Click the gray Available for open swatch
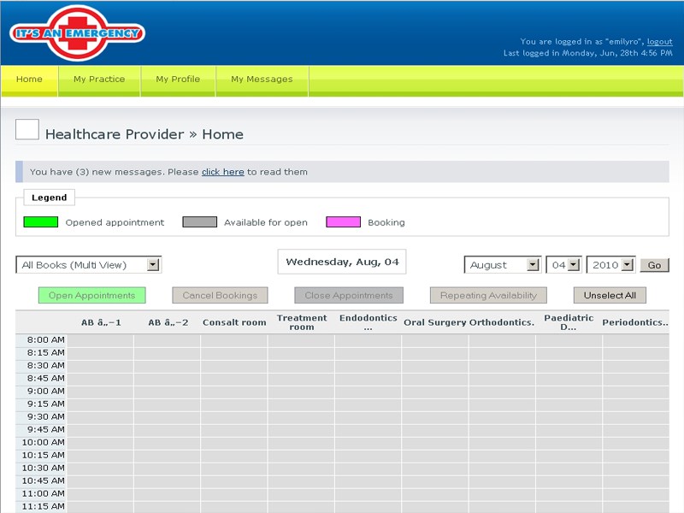The height and width of the screenshot is (513, 684). [x=199, y=222]
